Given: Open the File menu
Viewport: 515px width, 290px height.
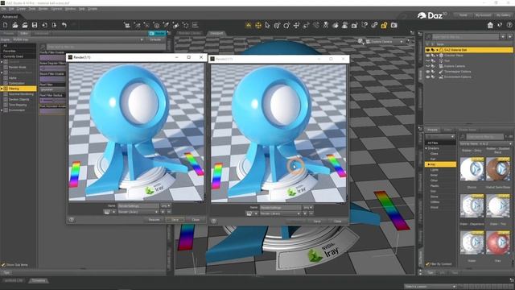Looking at the screenshot, I should pyautogui.click(x=3, y=9).
